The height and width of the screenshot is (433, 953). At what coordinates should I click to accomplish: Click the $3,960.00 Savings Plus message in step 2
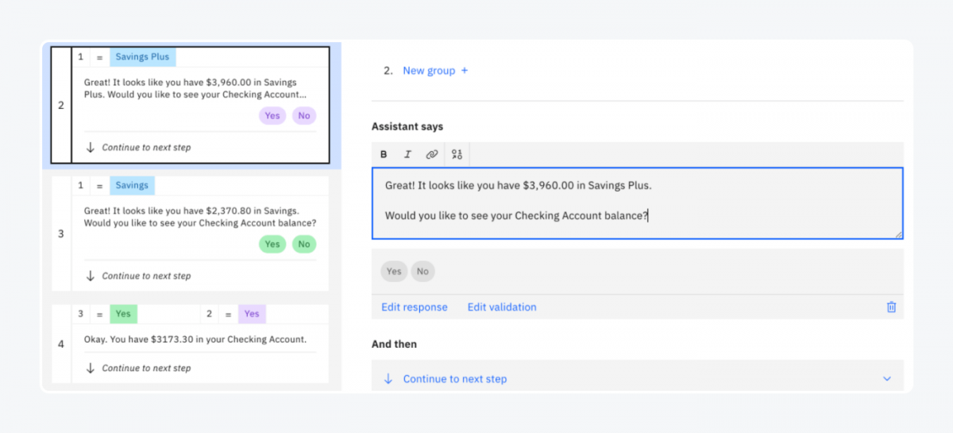point(195,87)
